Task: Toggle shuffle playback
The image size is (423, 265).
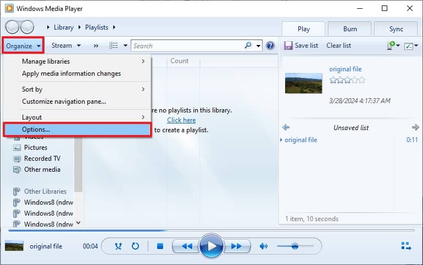Action: click(118, 246)
